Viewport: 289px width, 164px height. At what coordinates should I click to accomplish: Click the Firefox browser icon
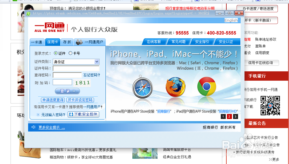coord(175,87)
